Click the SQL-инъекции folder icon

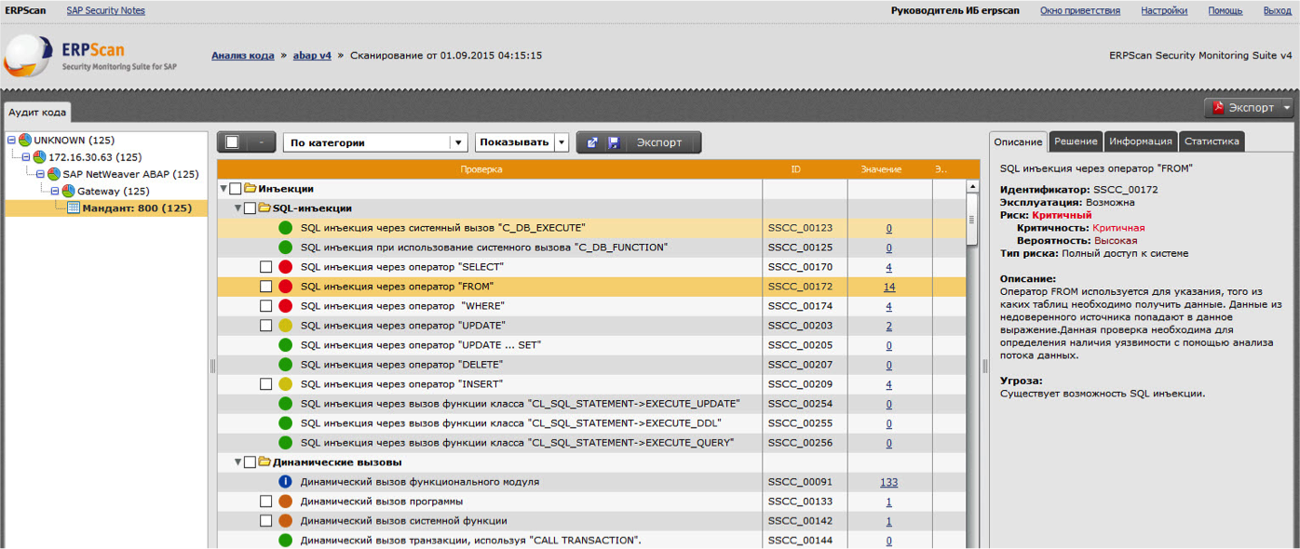click(264, 208)
